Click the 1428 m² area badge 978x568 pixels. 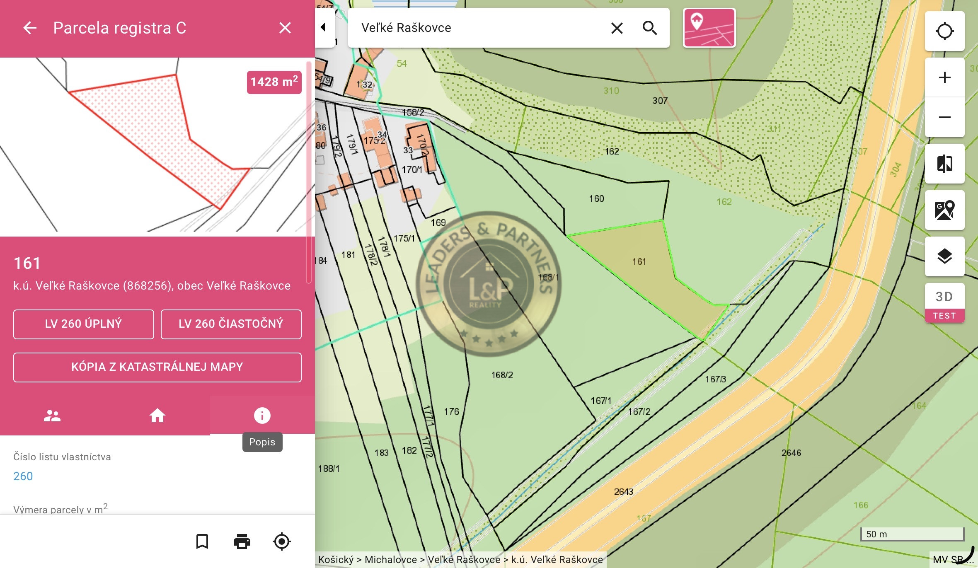274,82
